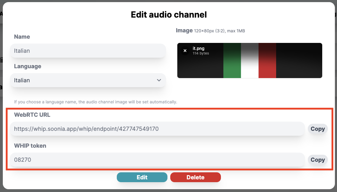Click the Edit audio channel heading

click(x=168, y=14)
